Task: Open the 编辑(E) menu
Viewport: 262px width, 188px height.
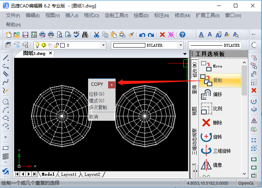Action: (x=33, y=16)
